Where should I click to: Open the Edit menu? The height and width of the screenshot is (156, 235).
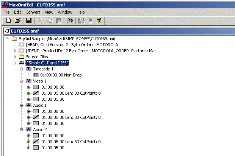tap(17, 12)
